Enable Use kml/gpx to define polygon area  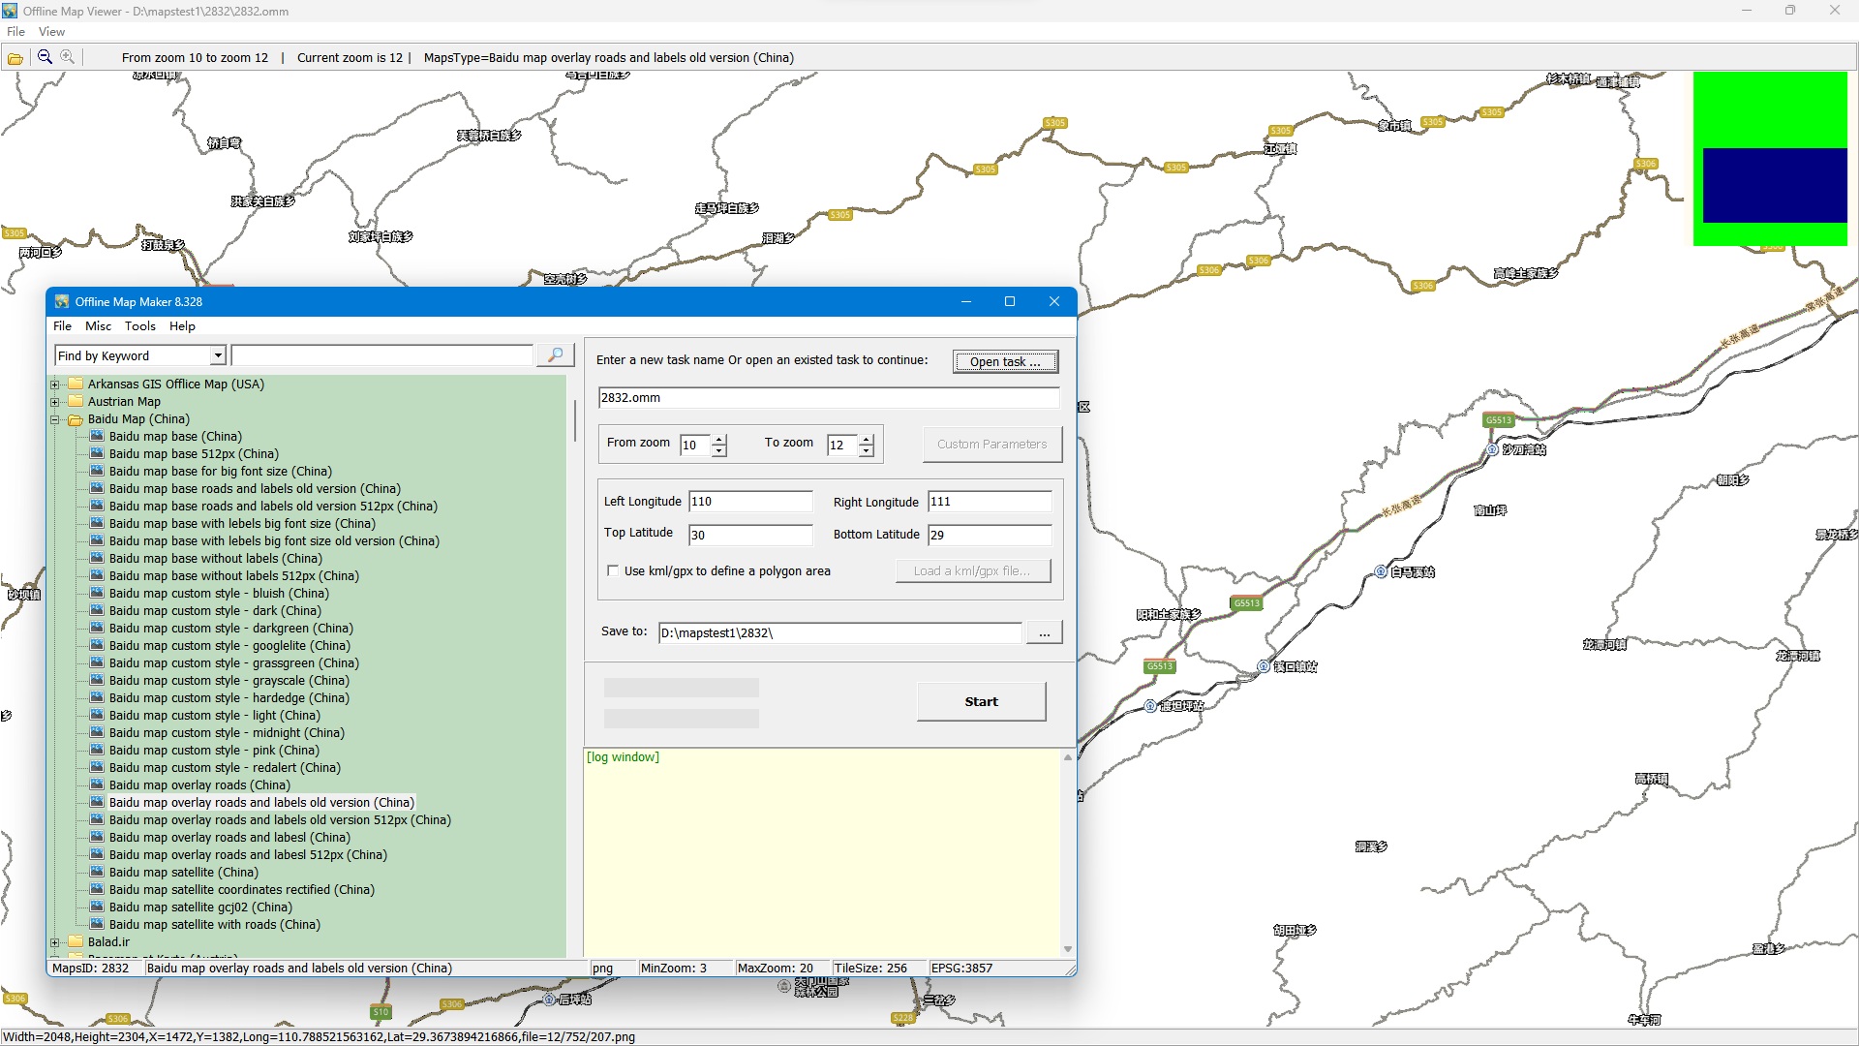[x=613, y=570]
